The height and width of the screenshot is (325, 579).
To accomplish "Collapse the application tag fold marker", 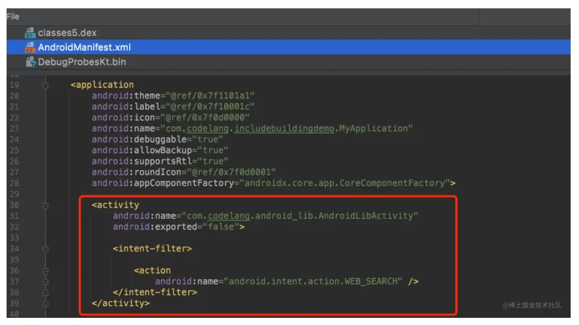I will point(45,85).
